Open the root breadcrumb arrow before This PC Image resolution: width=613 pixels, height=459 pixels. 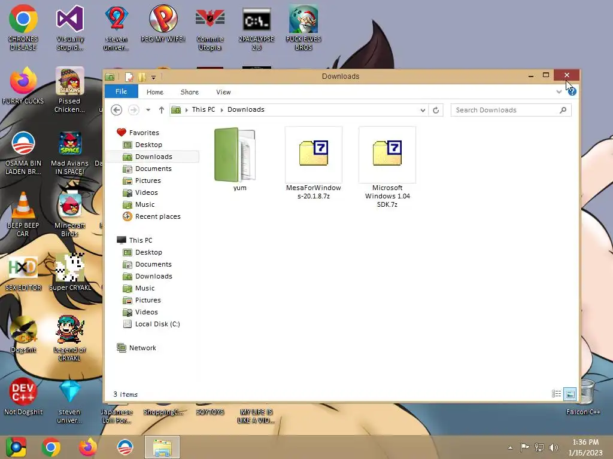click(x=187, y=110)
